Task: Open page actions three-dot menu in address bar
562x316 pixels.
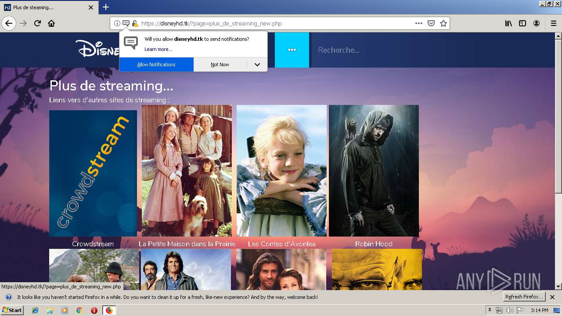Action: click(x=419, y=23)
